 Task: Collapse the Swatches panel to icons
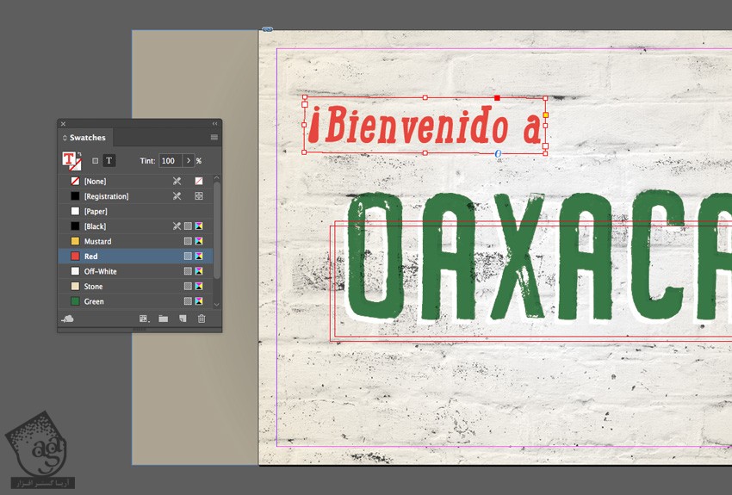[x=215, y=124]
